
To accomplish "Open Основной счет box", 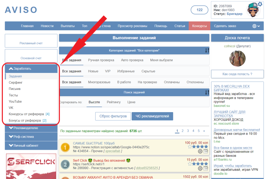I will [x=31, y=56].
